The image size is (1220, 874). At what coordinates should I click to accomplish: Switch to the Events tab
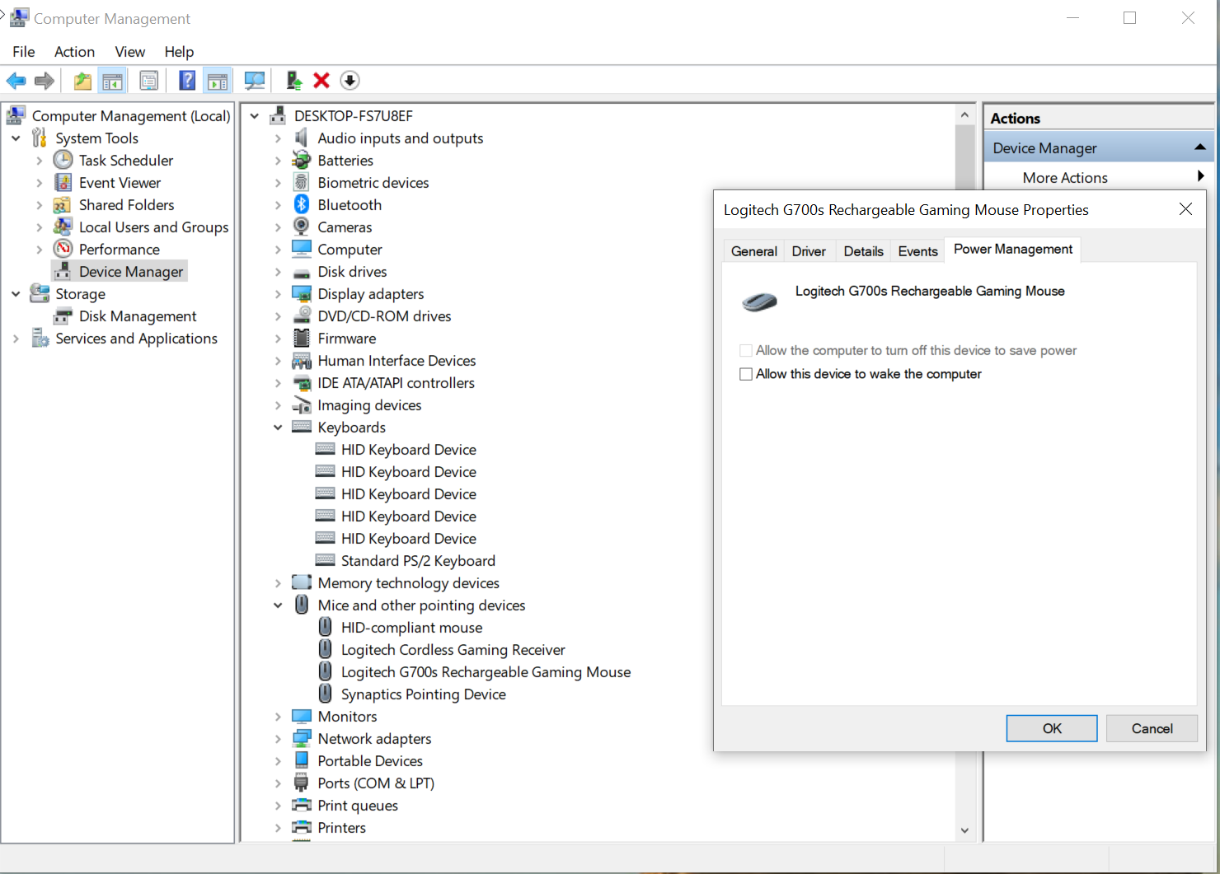917,251
